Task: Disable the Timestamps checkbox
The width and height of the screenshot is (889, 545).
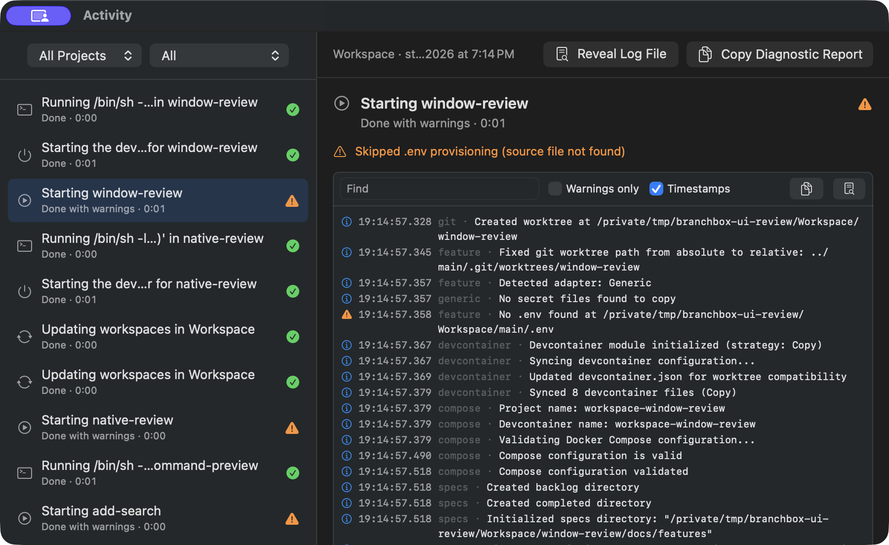Action: (x=656, y=189)
